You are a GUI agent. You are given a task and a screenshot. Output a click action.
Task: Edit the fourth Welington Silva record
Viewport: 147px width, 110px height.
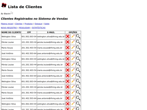coord(73,104)
